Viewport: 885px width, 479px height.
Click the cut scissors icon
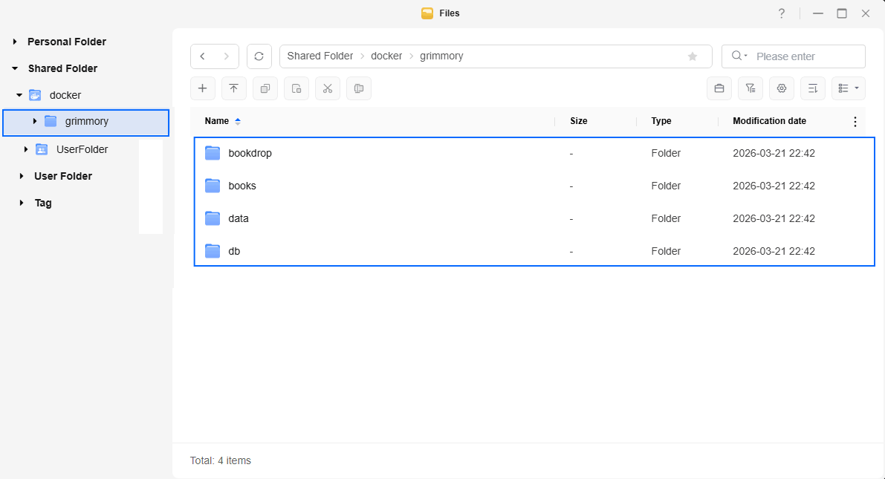tap(327, 88)
